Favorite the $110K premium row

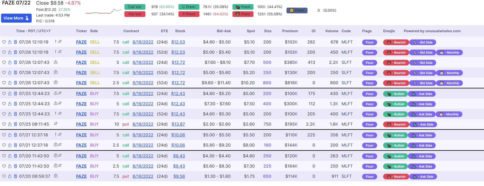point(4,135)
